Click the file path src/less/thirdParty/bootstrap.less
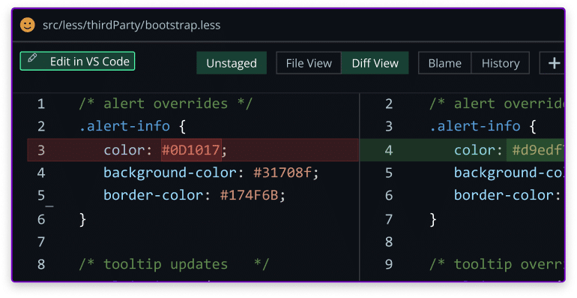 (132, 25)
